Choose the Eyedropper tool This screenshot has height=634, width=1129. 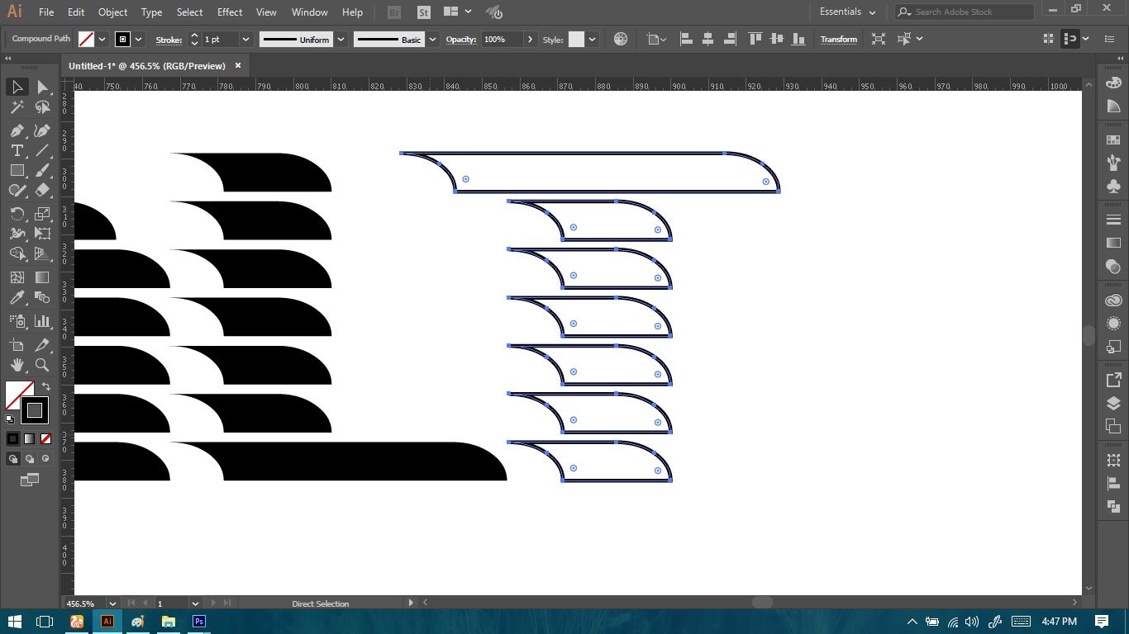tap(17, 298)
